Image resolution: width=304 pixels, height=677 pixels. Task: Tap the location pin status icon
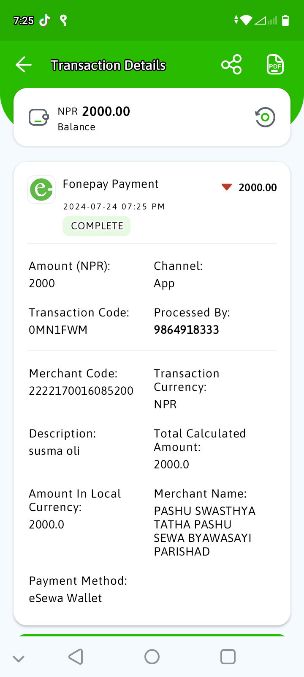click(63, 20)
